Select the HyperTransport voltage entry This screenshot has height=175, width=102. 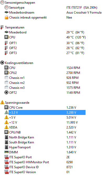coord(40,147)
